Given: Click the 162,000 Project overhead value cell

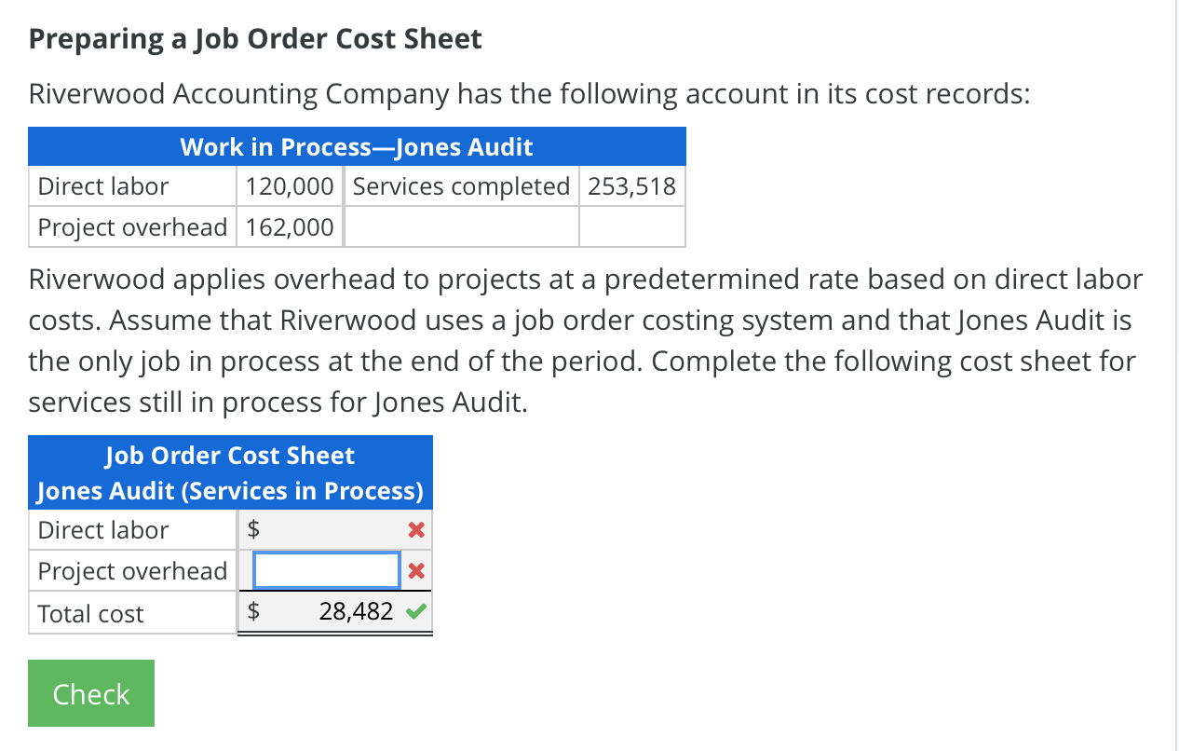Looking at the screenshot, I should click(x=289, y=226).
